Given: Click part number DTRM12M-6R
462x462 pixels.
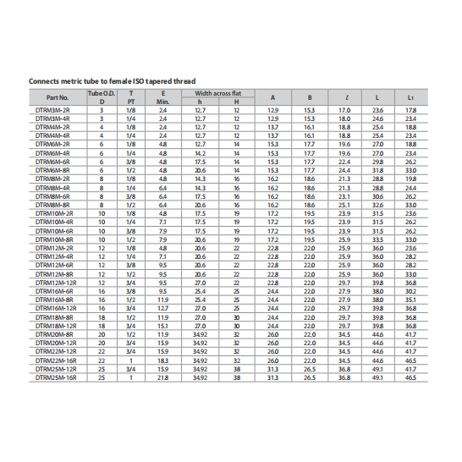Looking at the screenshot, I should [x=54, y=266].
